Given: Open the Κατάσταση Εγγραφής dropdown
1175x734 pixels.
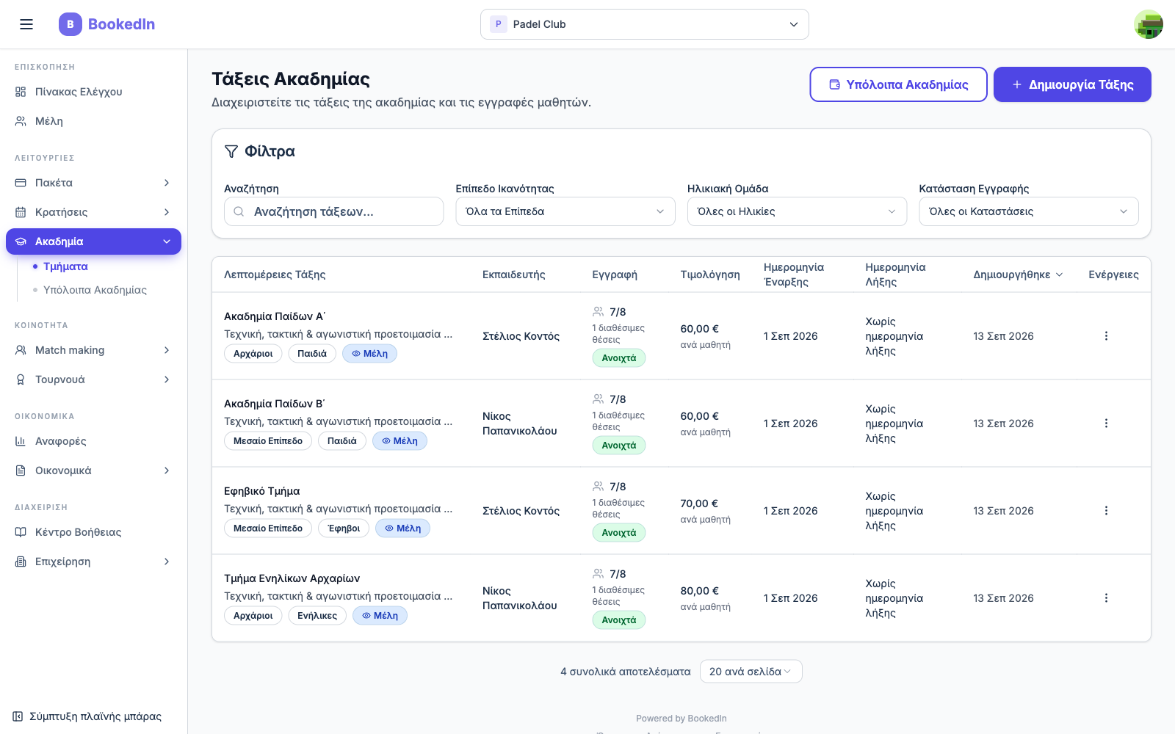Looking at the screenshot, I should point(1029,211).
